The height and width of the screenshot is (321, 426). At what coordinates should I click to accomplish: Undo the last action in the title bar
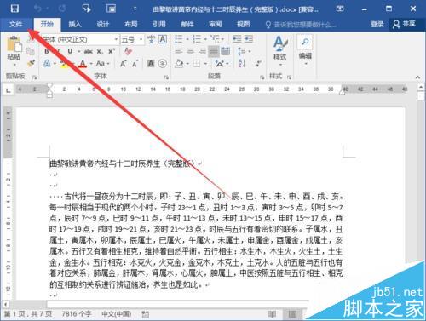pos(37,9)
